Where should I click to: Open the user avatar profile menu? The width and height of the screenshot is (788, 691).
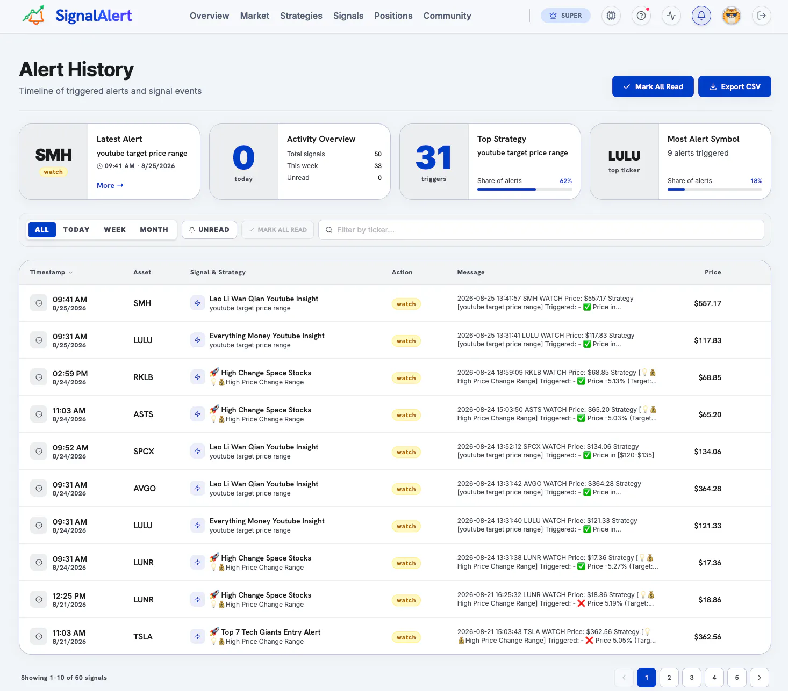[732, 16]
